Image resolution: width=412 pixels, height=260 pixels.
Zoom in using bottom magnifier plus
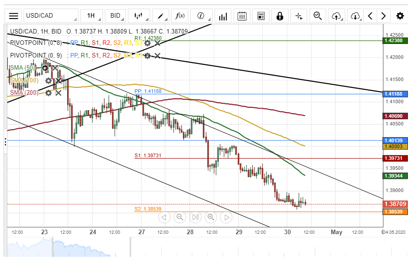[211, 217]
